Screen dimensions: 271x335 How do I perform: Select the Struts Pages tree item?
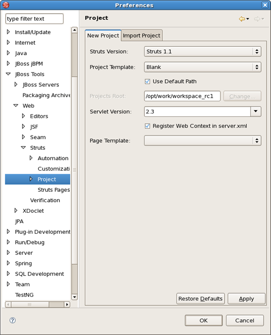tap(54, 190)
